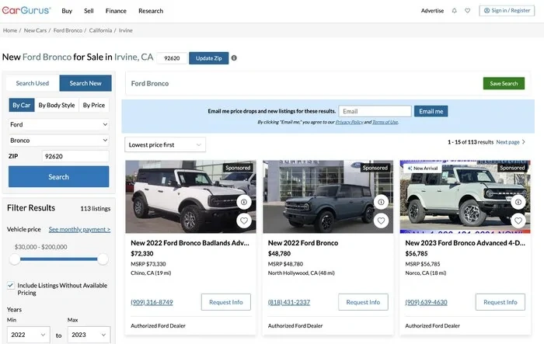
Task: Open New 2022 Ford Bronco Badlands title
Action: (x=190, y=243)
